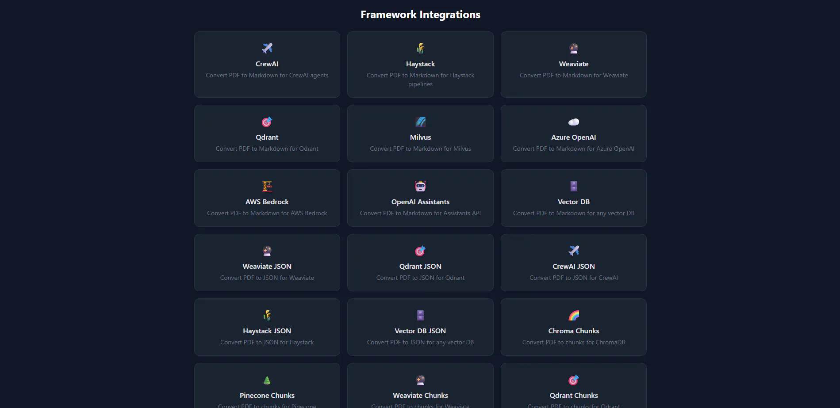Open the Pinecone Chunks title link
Image resolution: width=840 pixels, height=408 pixels.
(x=267, y=396)
